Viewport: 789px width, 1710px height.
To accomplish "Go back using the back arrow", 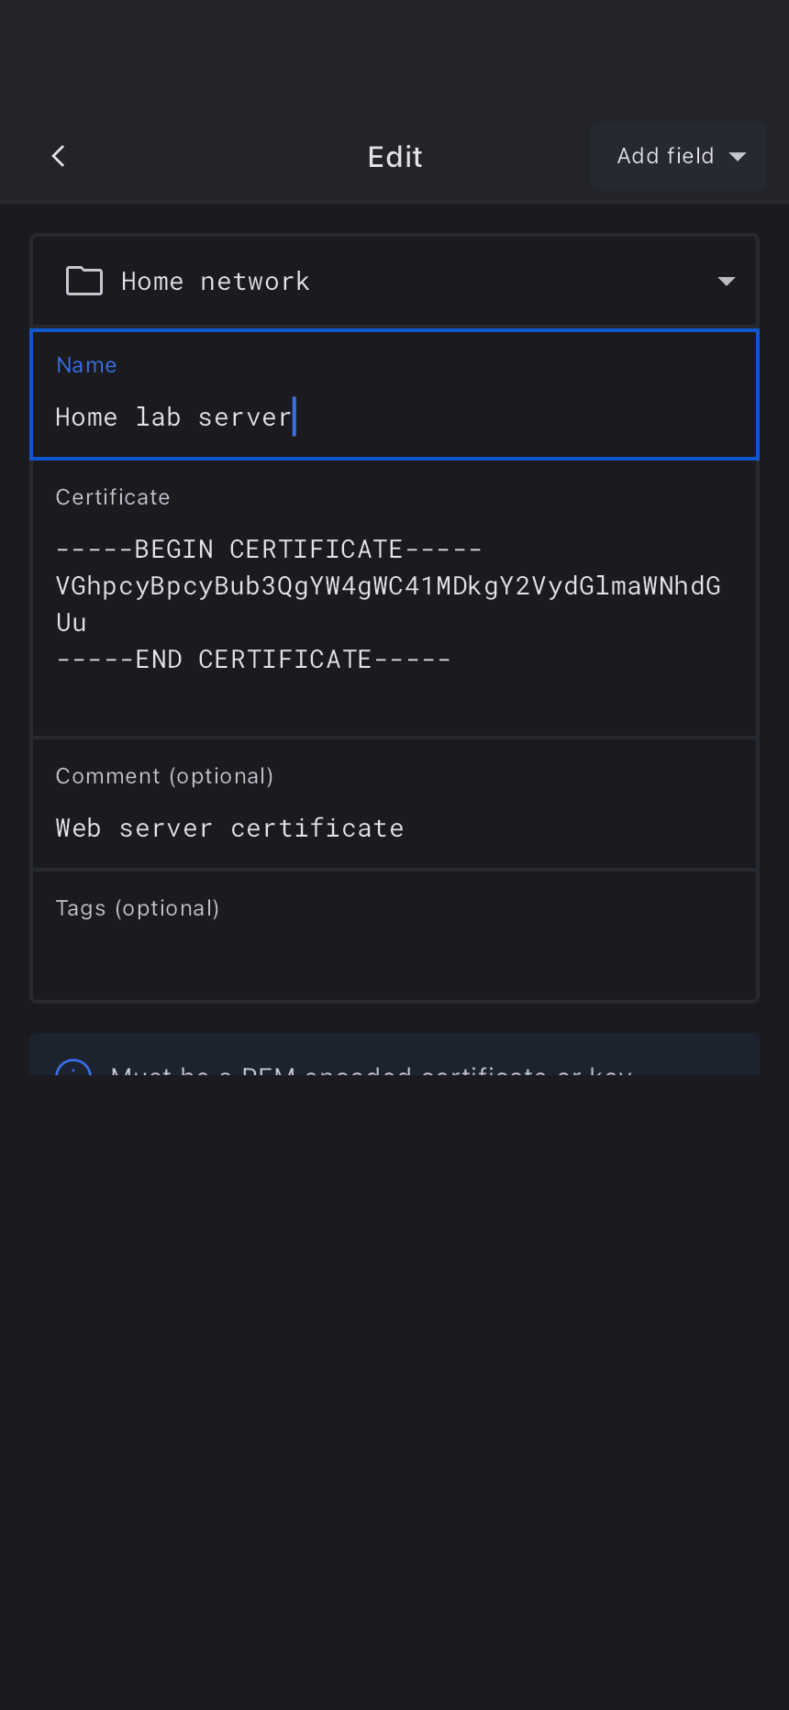I will (59, 156).
